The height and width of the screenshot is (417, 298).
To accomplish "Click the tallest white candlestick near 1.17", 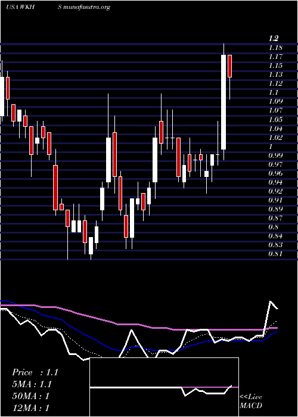I will (x=223, y=102).
